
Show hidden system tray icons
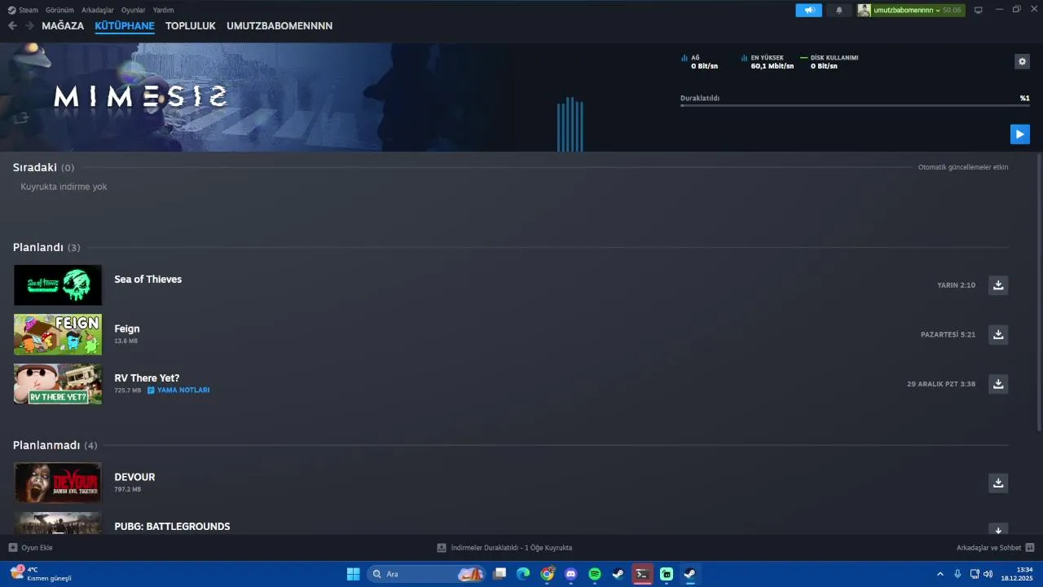click(940, 574)
